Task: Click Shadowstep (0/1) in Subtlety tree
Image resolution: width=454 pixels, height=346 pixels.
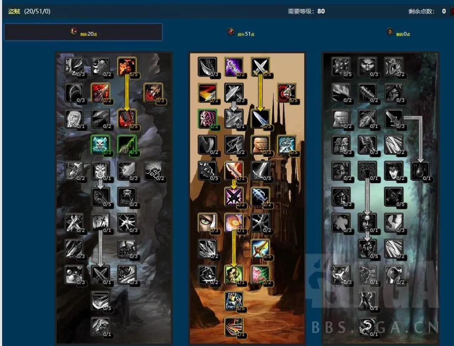Action: tap(367, 275)
